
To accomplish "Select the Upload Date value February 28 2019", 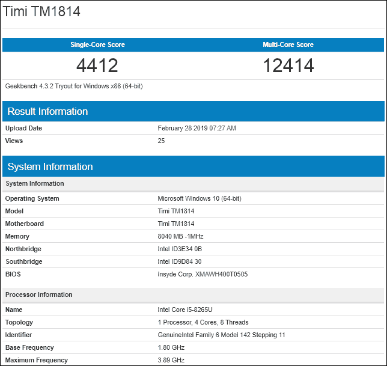I will [197, 128].
